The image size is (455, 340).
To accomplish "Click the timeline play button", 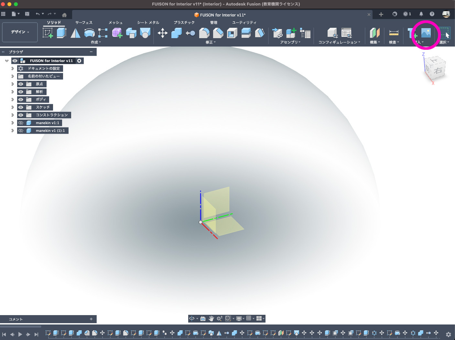I will point(20,334).
